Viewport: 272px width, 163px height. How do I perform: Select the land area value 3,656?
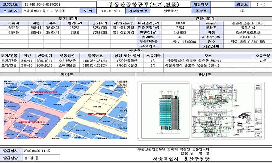(x=75, y=32)
